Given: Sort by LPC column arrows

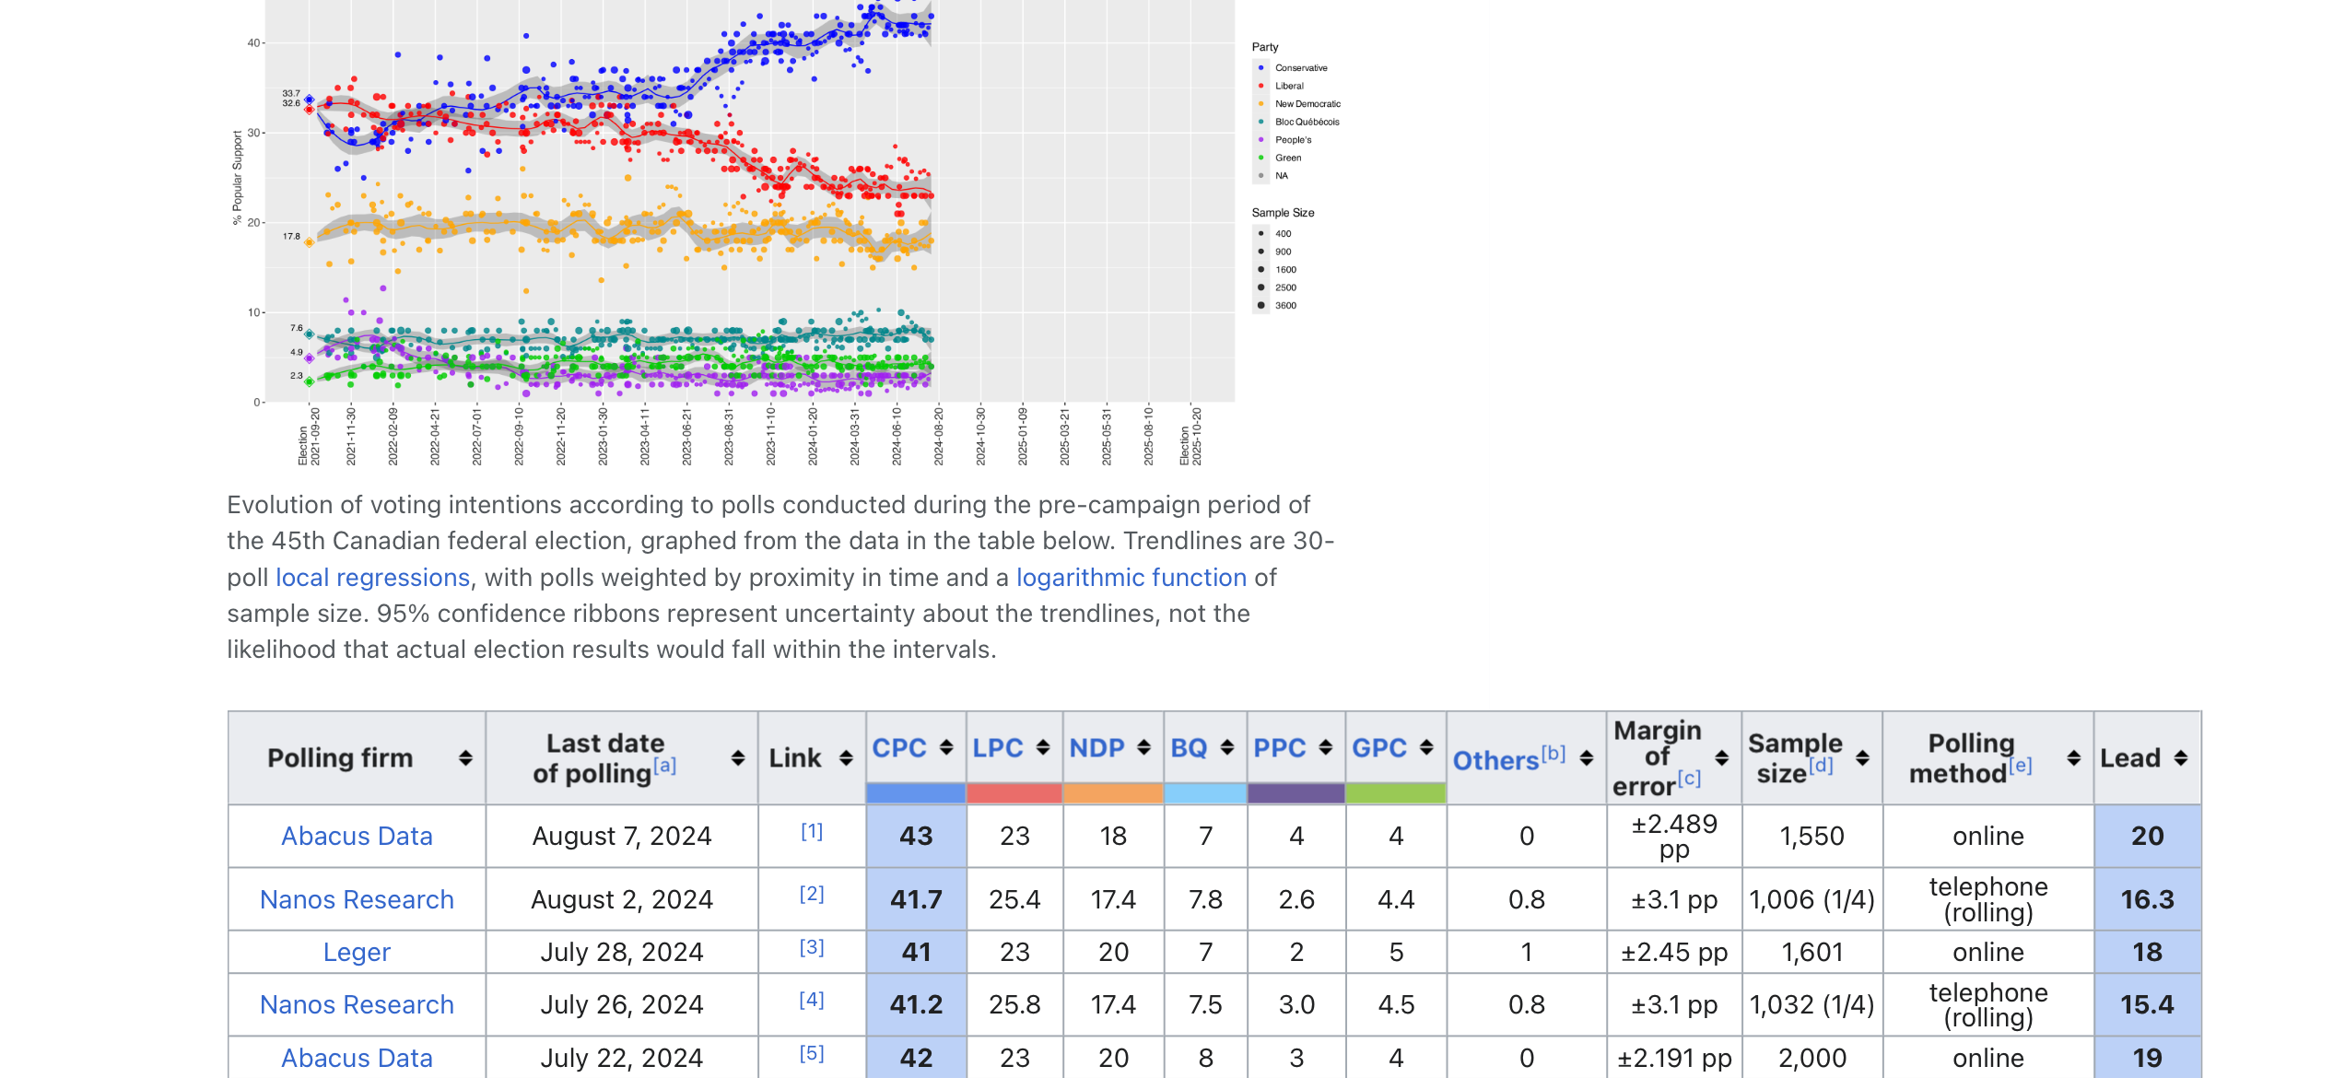Looking at the screenshot, I should tap(1043, 747).
